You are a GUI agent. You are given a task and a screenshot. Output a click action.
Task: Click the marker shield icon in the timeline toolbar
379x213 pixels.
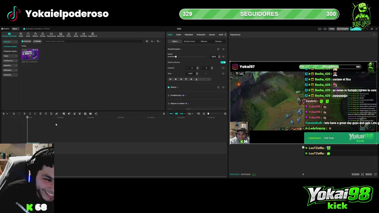point(46,114)
